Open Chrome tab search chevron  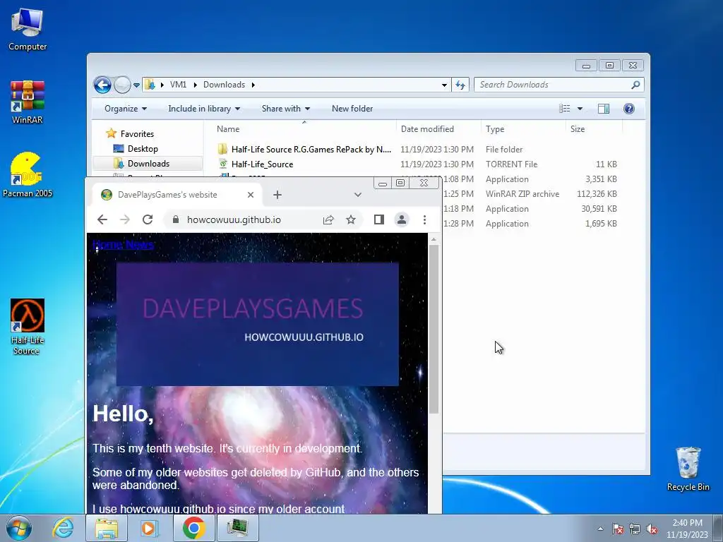358,195
